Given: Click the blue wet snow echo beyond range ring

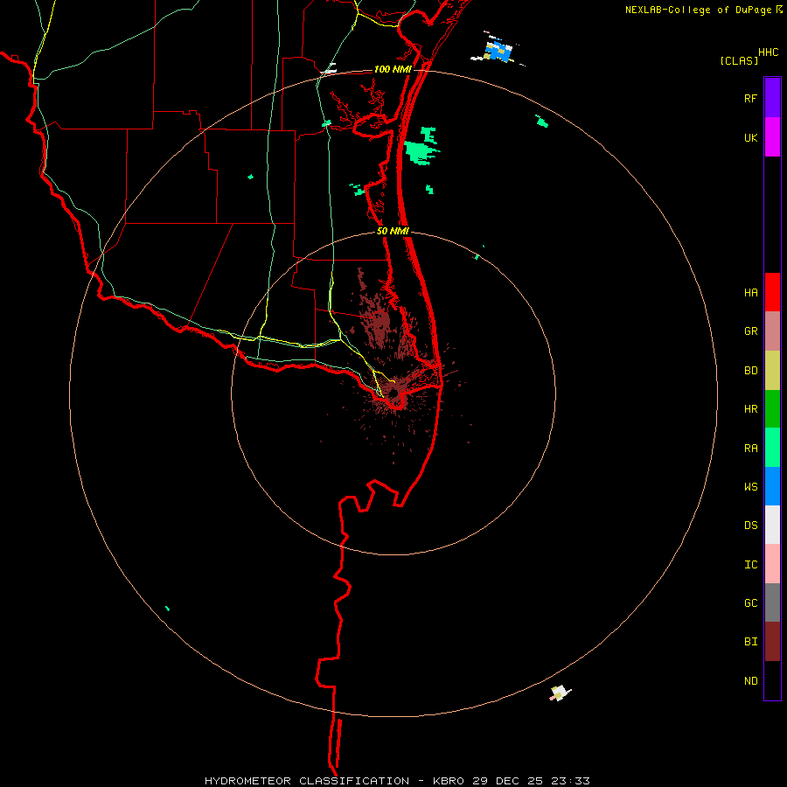Looking at the screenshot, I should (x=498, y=52).
